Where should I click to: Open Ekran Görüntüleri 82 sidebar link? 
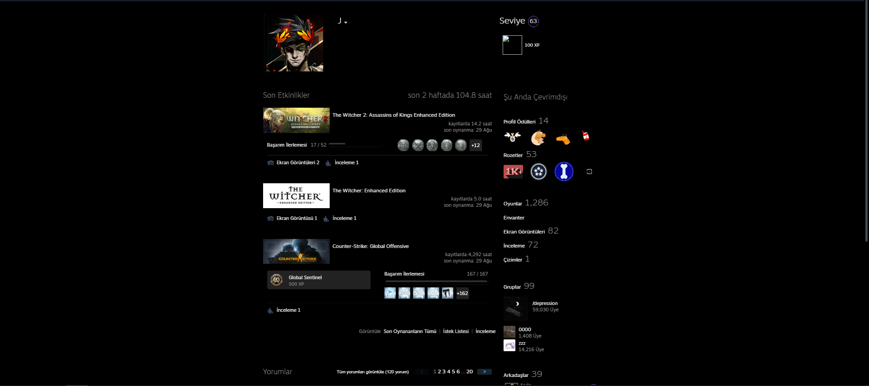click(x=531, y=231)
